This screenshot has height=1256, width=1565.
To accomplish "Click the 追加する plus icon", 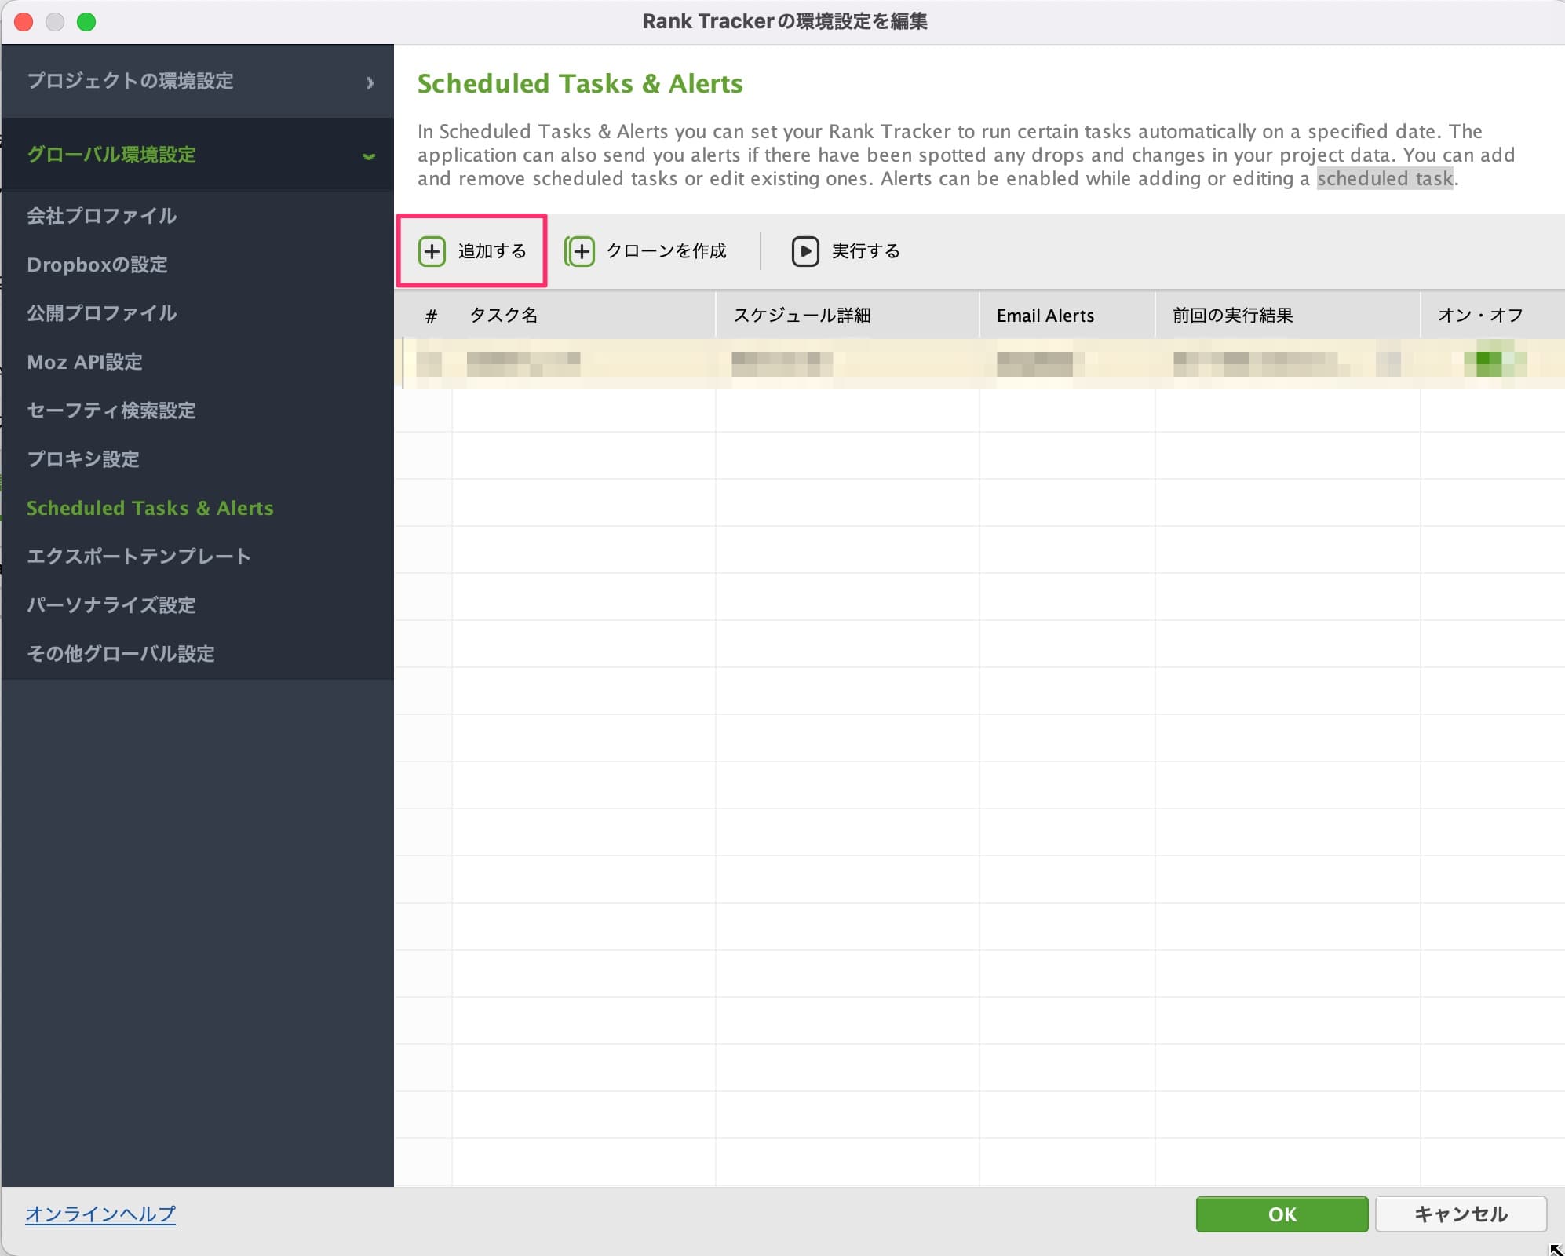I will (432, 251).
